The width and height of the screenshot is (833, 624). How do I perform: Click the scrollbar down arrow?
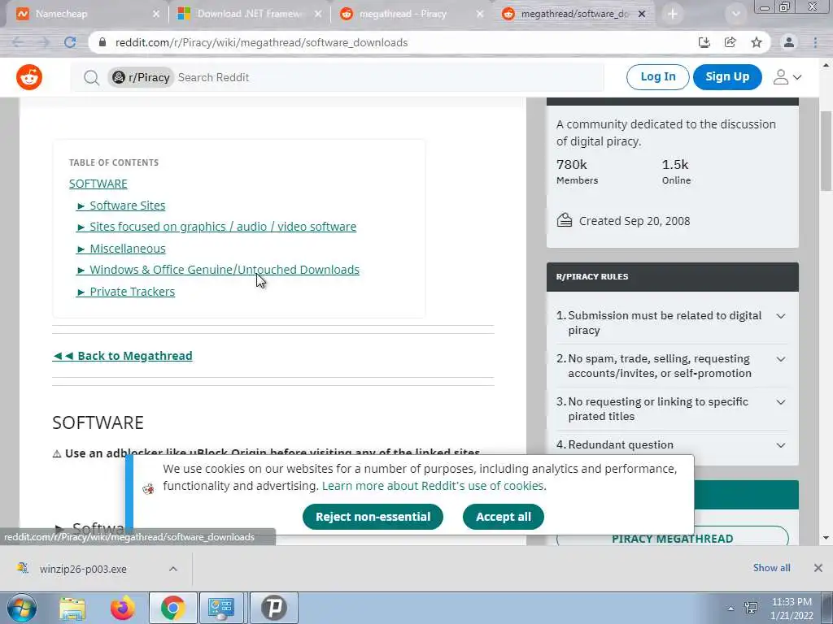coord(826,538)
